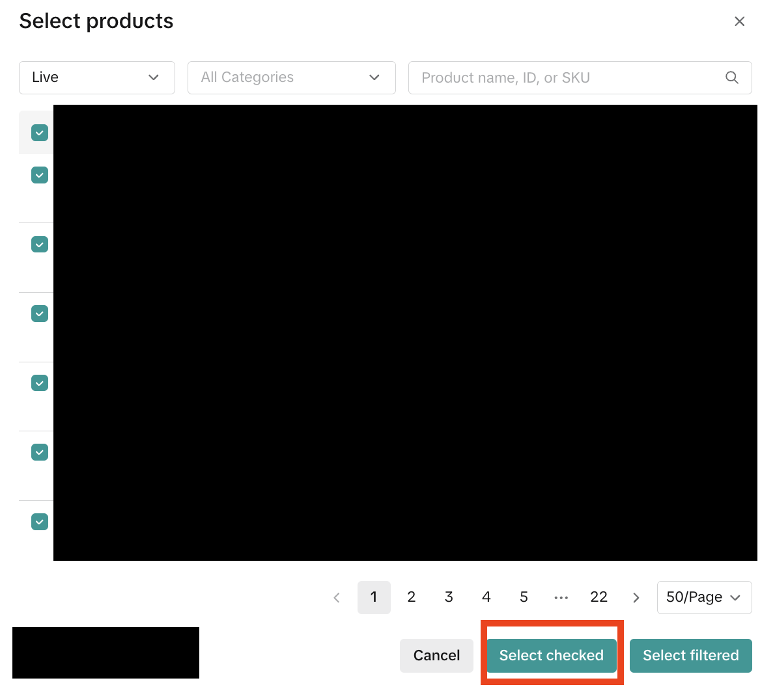
Task: Uncheck the last visible product checkbox
Action: [x=40, y=522]
